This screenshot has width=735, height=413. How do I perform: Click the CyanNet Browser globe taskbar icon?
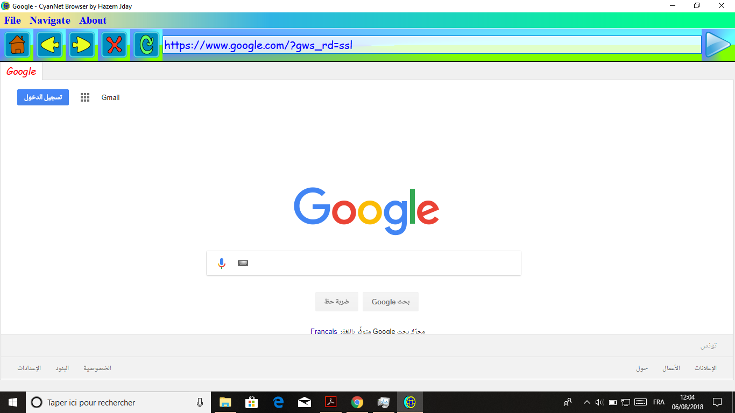[410, 402]
